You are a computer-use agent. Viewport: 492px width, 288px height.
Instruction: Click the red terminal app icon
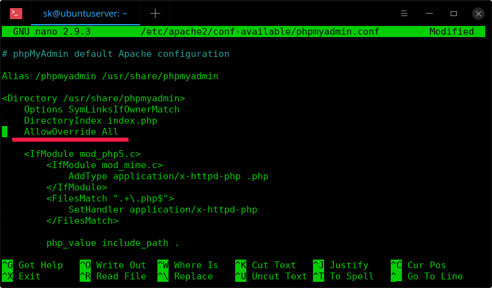click(x=17, y=13)
